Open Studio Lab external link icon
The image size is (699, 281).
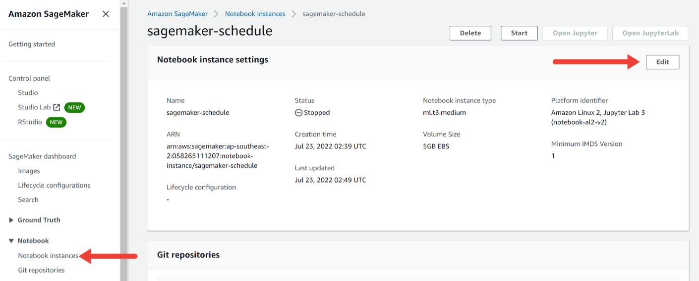(57, 107)
